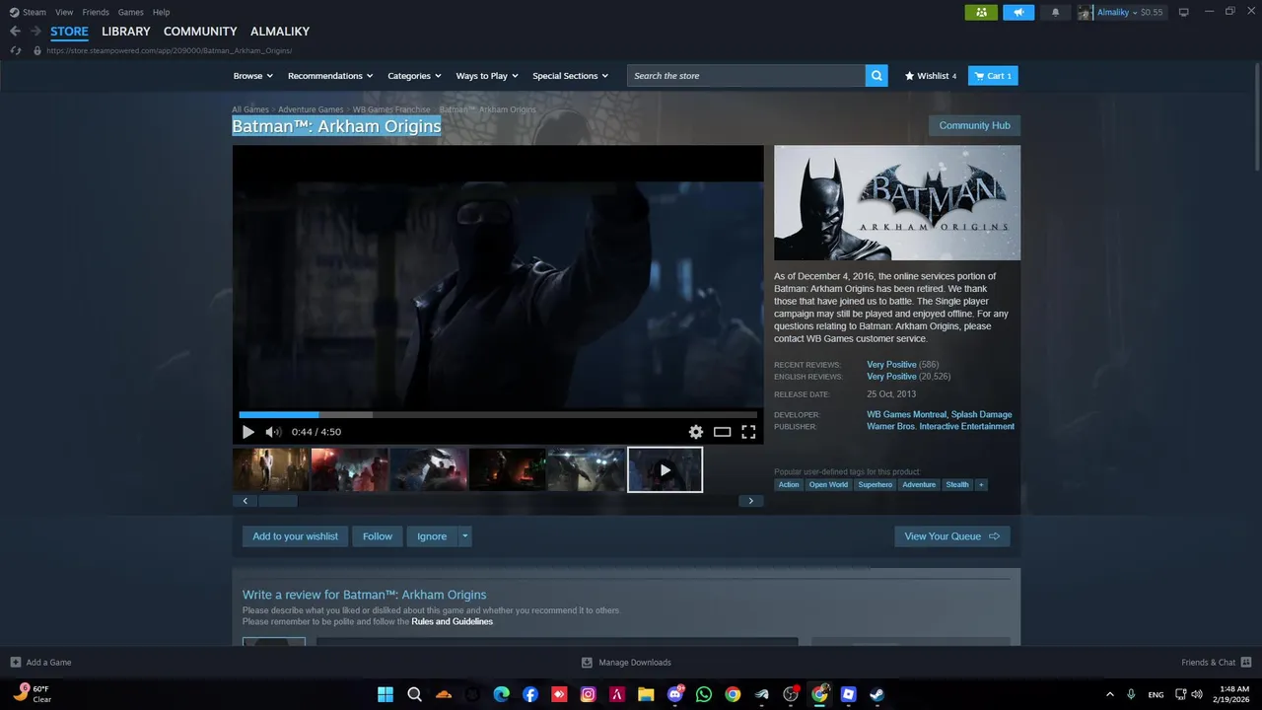Click the Ignore button
The height and width of the screenshot is (710, 1262).
[432, 536]
